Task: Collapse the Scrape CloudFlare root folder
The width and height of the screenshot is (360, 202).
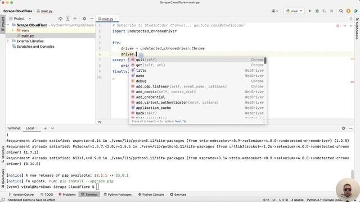Action: tap(8, 25)
